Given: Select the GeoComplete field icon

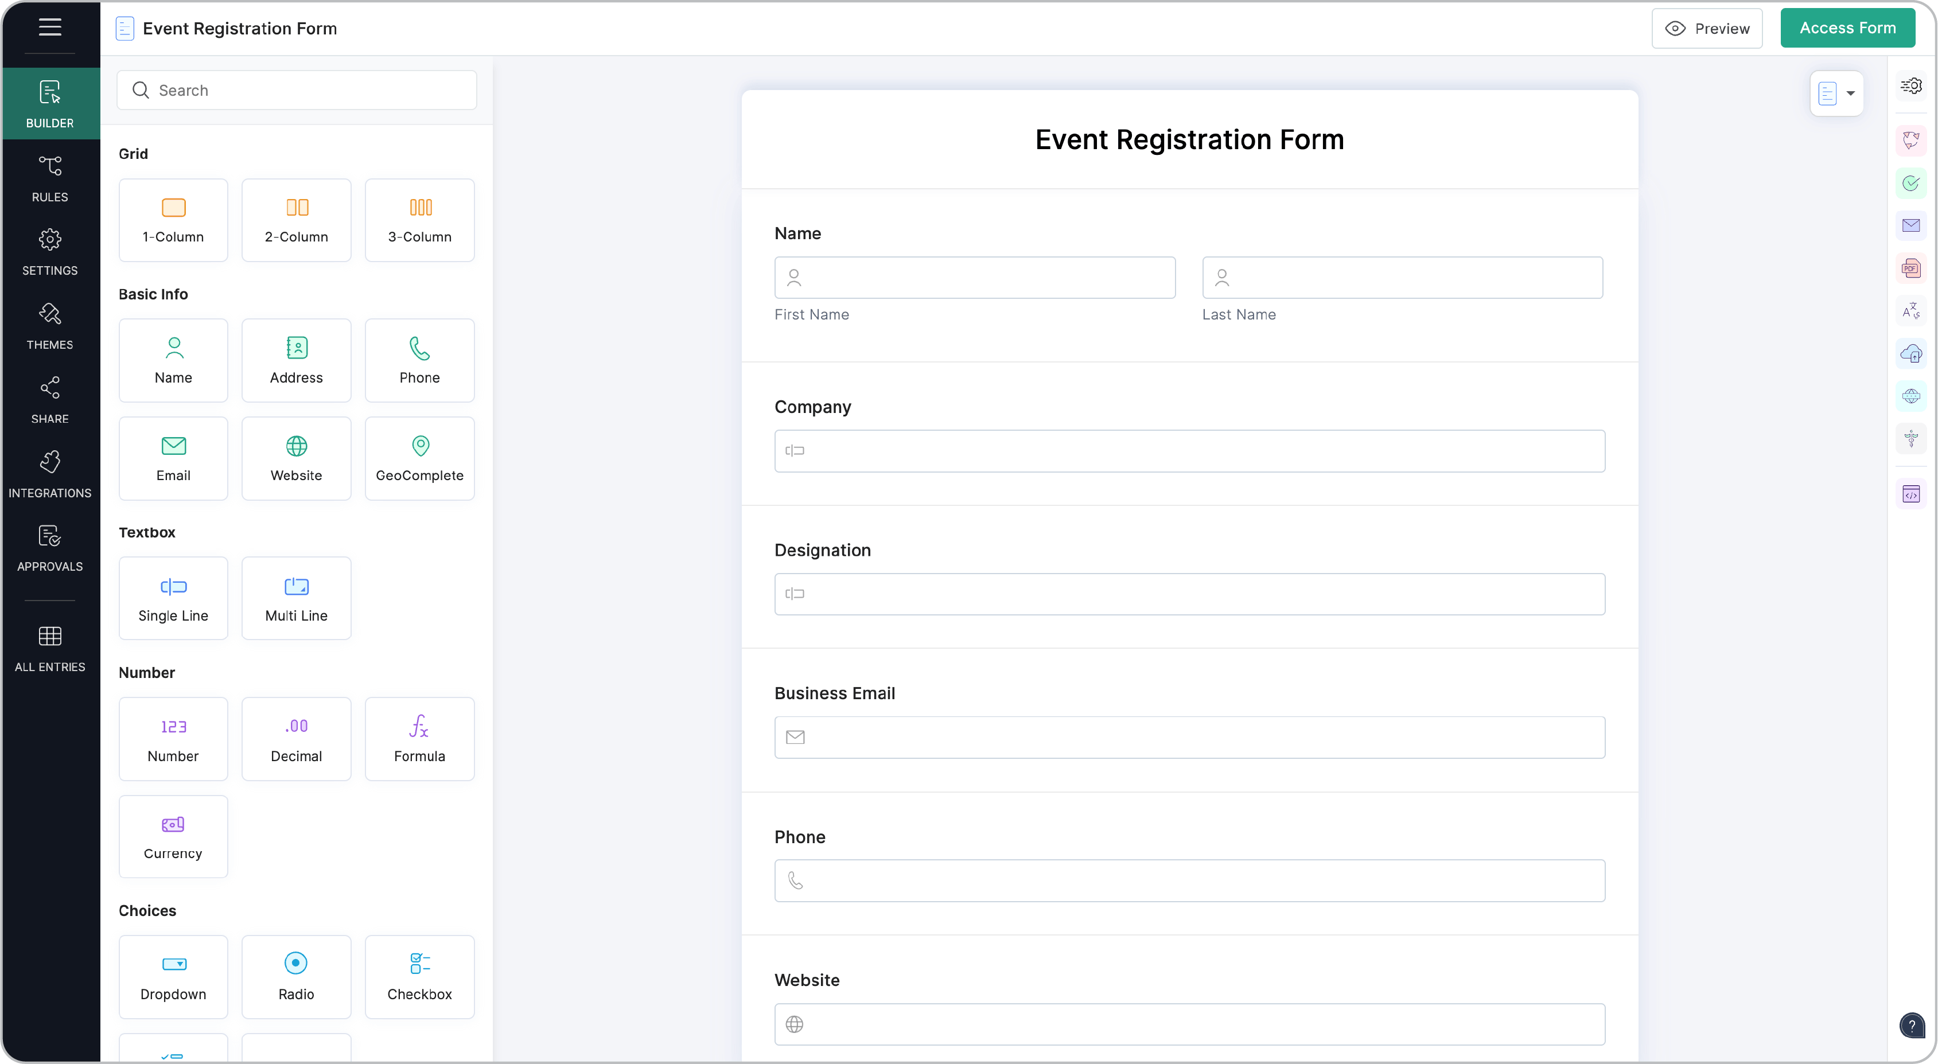Looking at the screenshot, I should [x=420, y=458].
